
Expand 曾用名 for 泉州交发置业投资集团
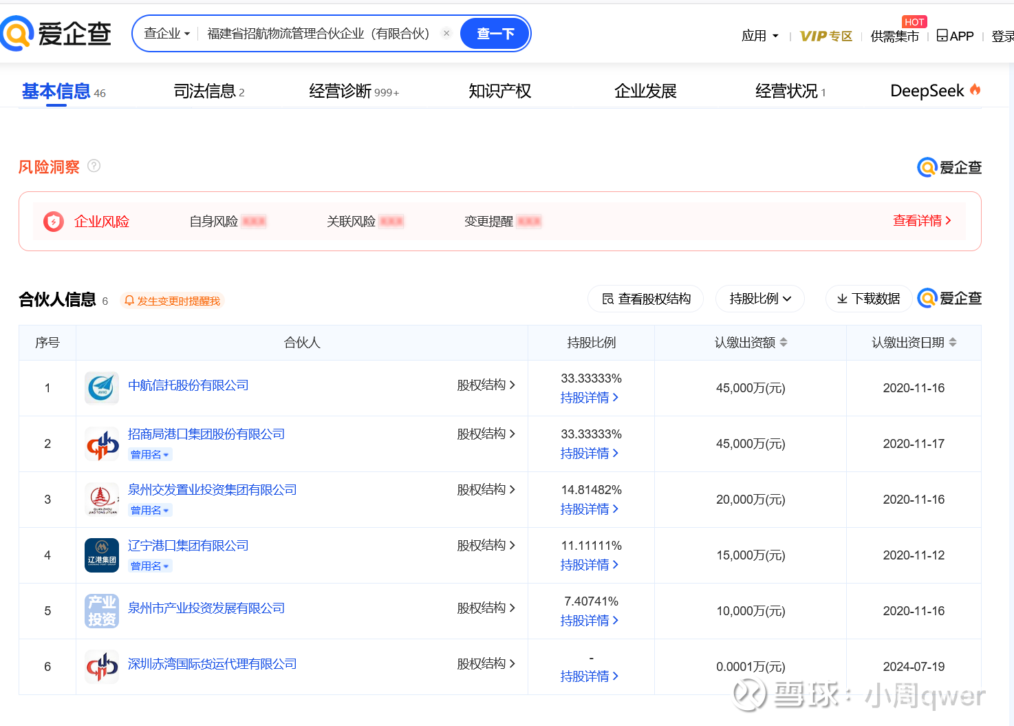[x=150, y=510]
